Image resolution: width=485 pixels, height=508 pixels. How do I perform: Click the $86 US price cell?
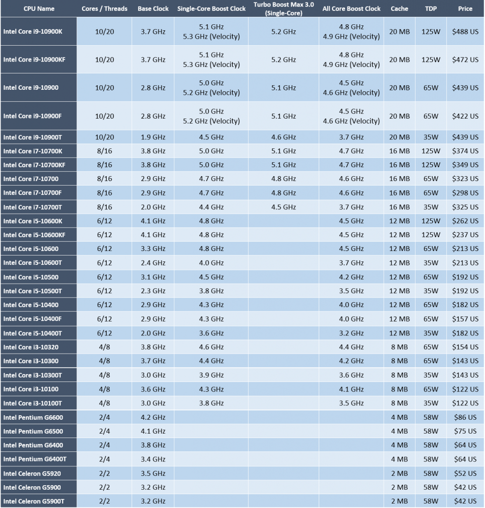pos(465,417)
